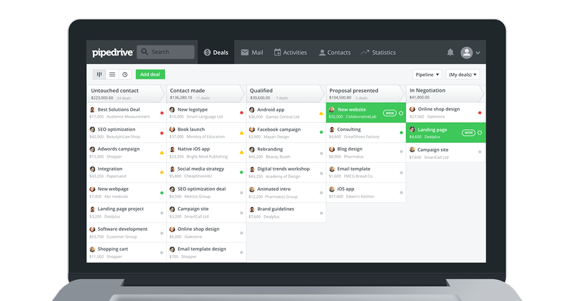The height and width of the screenshot is (301, 574).
Task: Select the In Negotiation stage header
Action: (x=445, y=93)
